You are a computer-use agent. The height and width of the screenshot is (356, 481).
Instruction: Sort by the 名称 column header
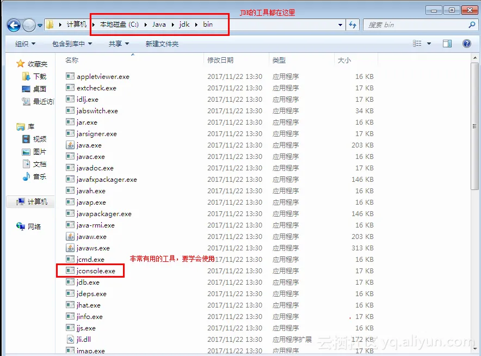pyautogui.click(x=72, y=60)
